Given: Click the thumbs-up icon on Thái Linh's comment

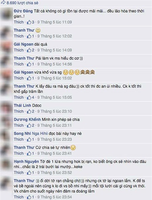Looking at the screenshot, I should click(29, 111).
